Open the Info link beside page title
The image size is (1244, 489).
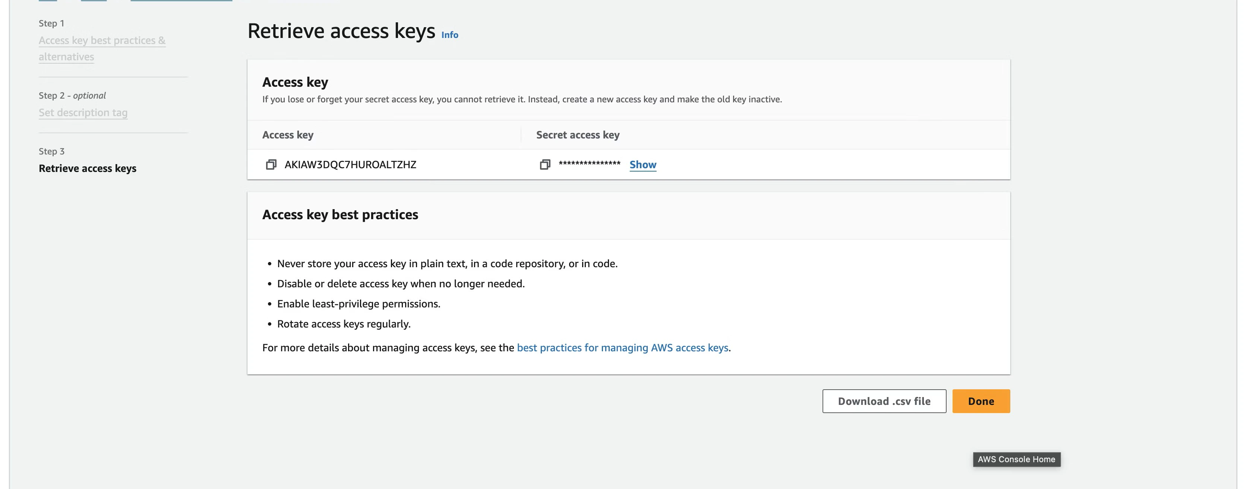tap(449, 35)
